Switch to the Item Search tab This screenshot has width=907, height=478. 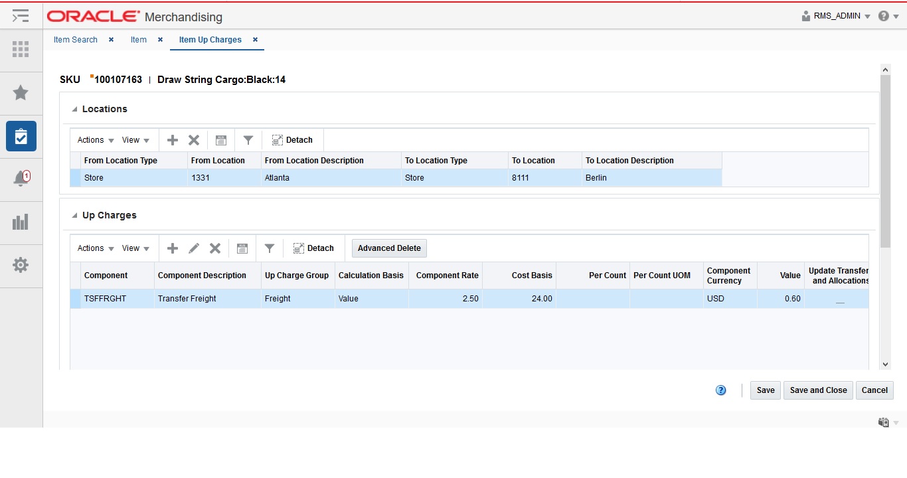[76, 40]
